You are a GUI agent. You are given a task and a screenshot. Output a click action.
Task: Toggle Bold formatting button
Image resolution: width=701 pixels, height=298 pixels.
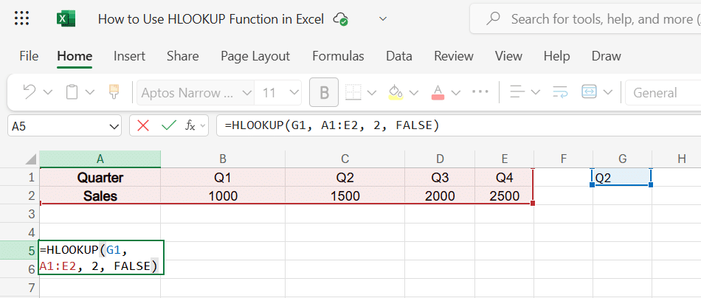tap(323, 92)
